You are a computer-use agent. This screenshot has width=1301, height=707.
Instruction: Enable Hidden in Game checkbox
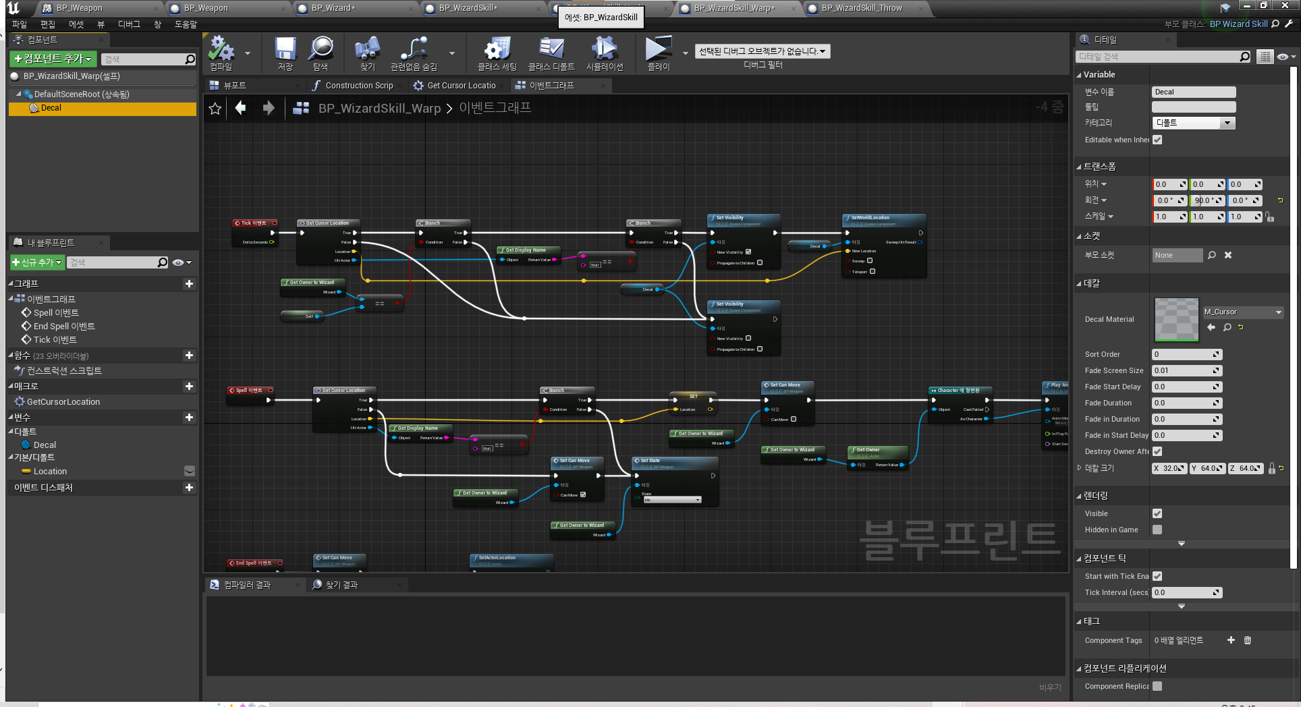(1157, 530)
